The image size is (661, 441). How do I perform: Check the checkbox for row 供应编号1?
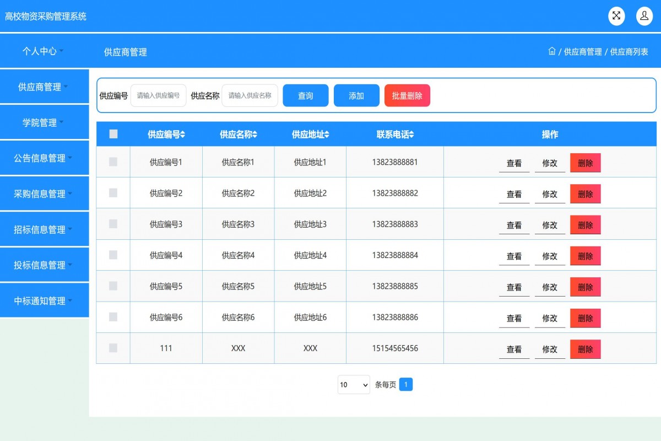[113, 162]
